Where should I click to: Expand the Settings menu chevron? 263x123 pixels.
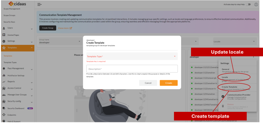[x=32, y=42]
